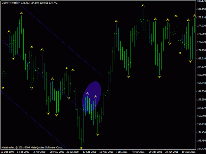206x154 pixels.
Task: Click the 179.210 price axis label
Action: click(201, 17)
